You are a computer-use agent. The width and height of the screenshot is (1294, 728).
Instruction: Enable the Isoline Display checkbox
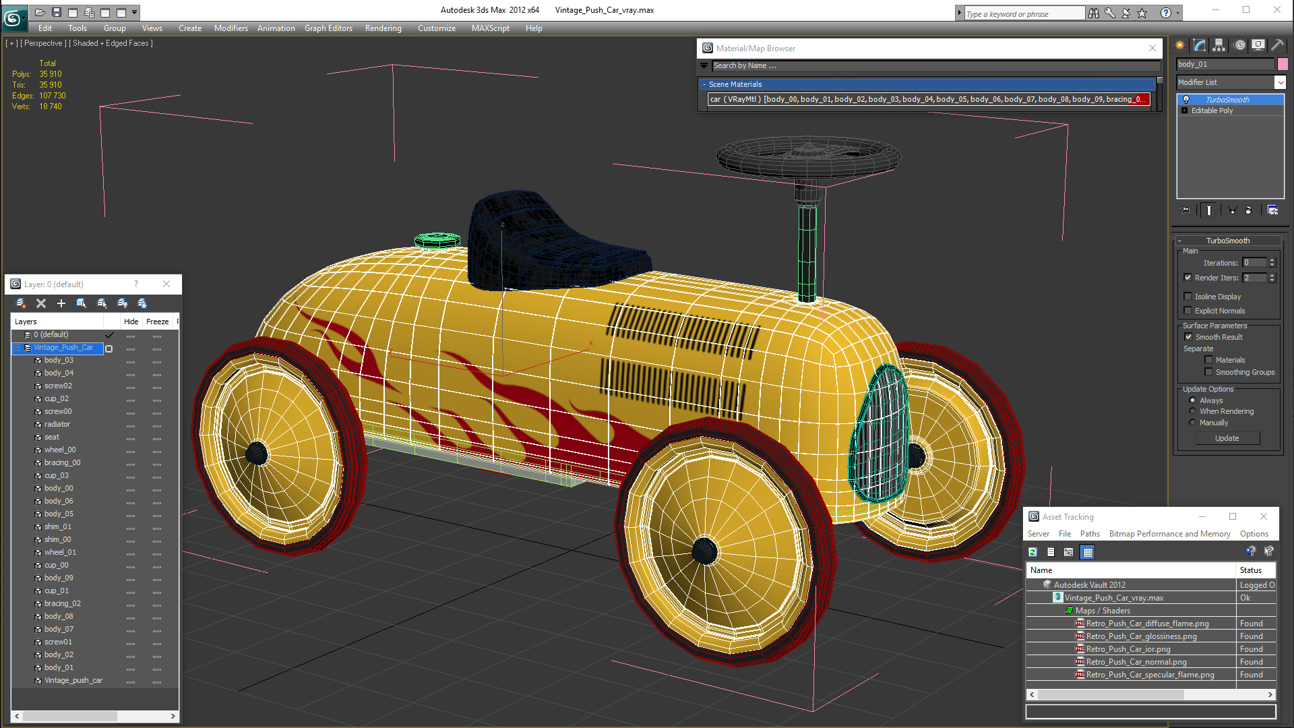1188,297
